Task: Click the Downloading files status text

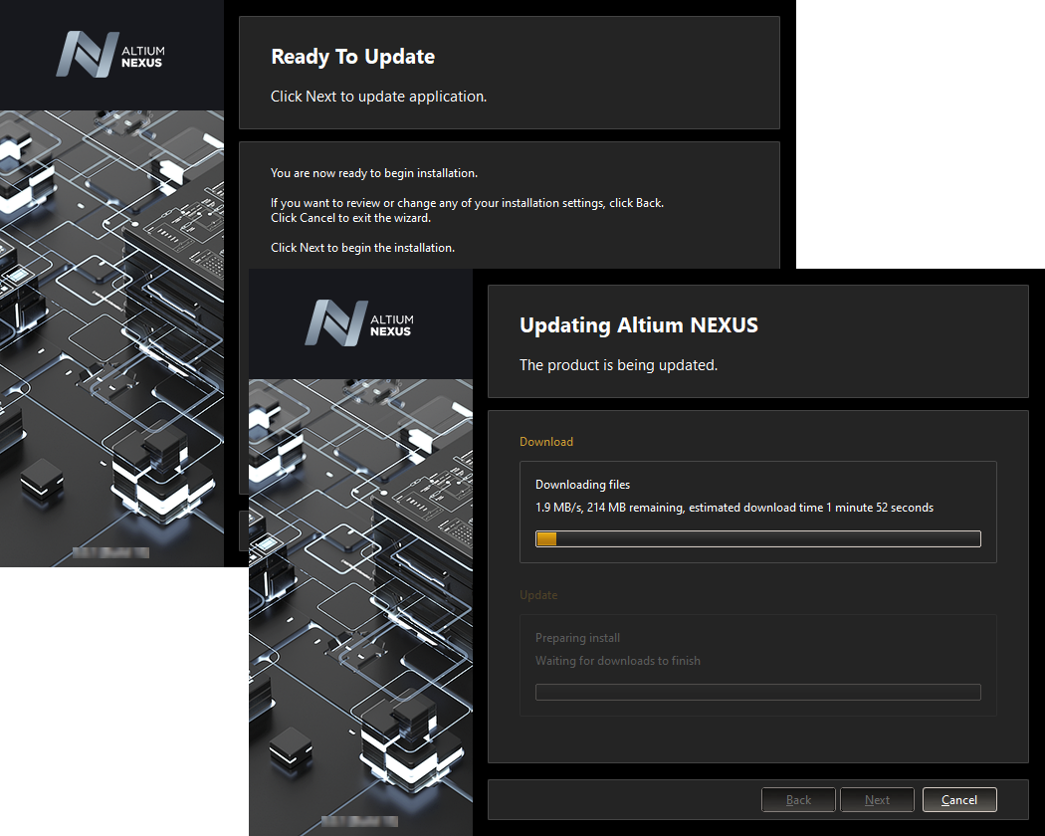Action: pos(582,485)
